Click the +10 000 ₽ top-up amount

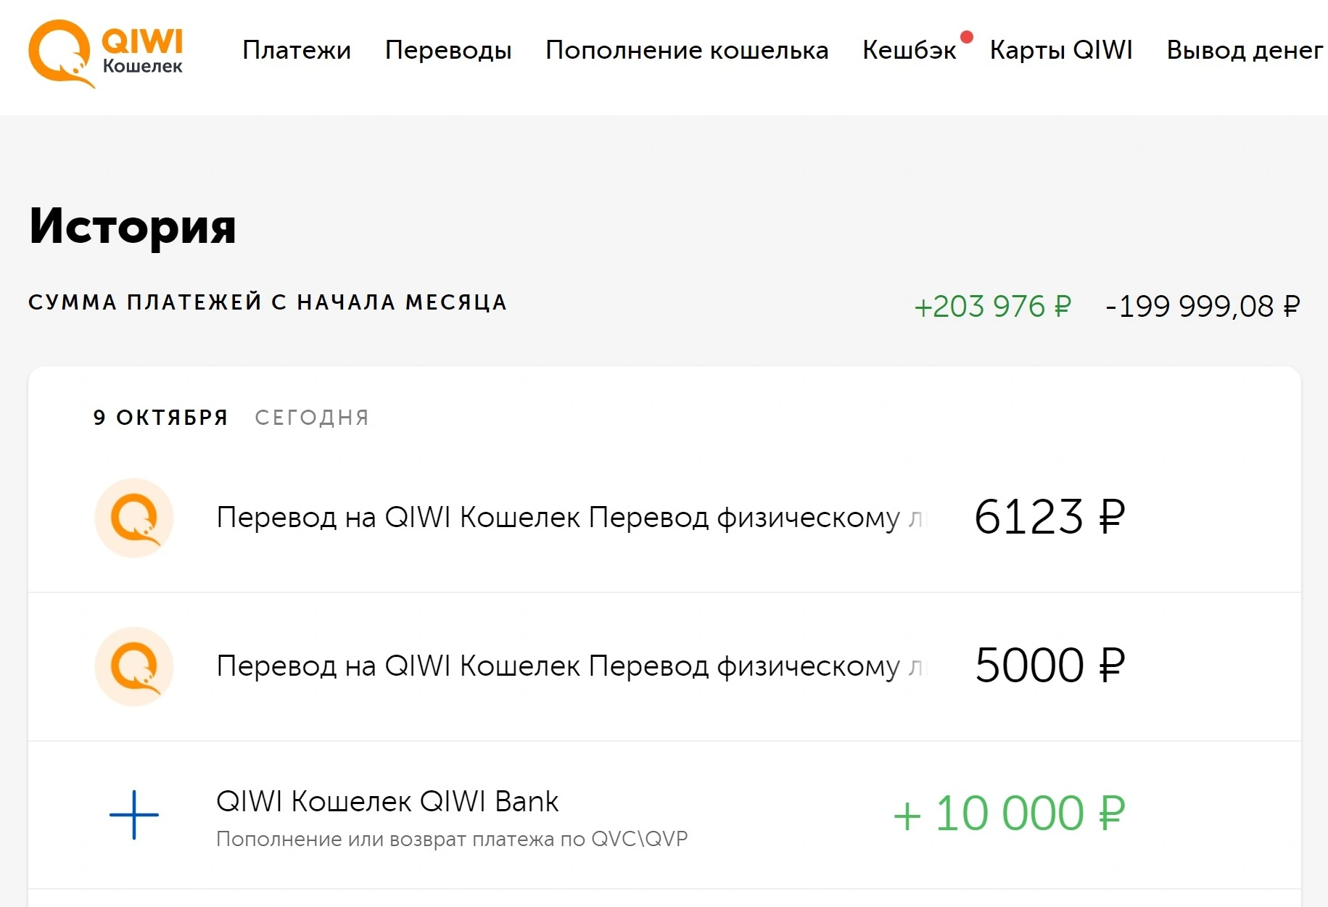[1009, 813]
